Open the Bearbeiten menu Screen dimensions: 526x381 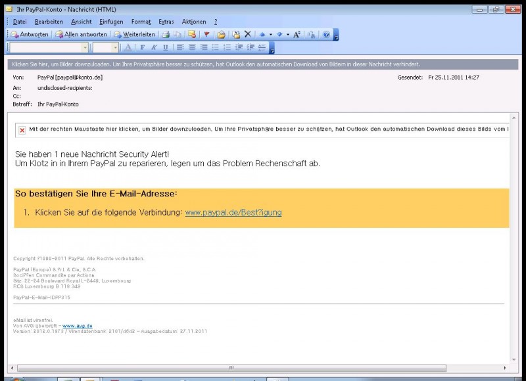(x=49, y=22)
